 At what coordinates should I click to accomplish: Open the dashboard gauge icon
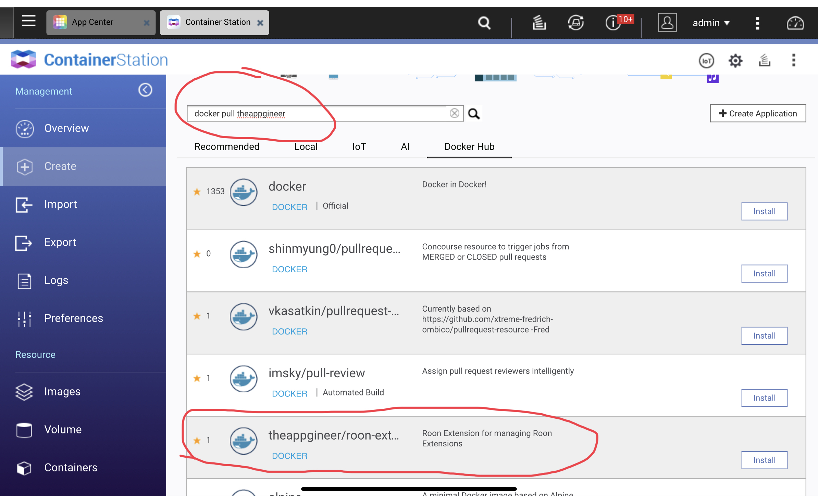(795, 23)
